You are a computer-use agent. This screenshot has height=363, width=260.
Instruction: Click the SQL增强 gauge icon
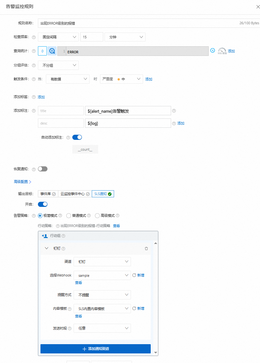click(x=222, y=50)
